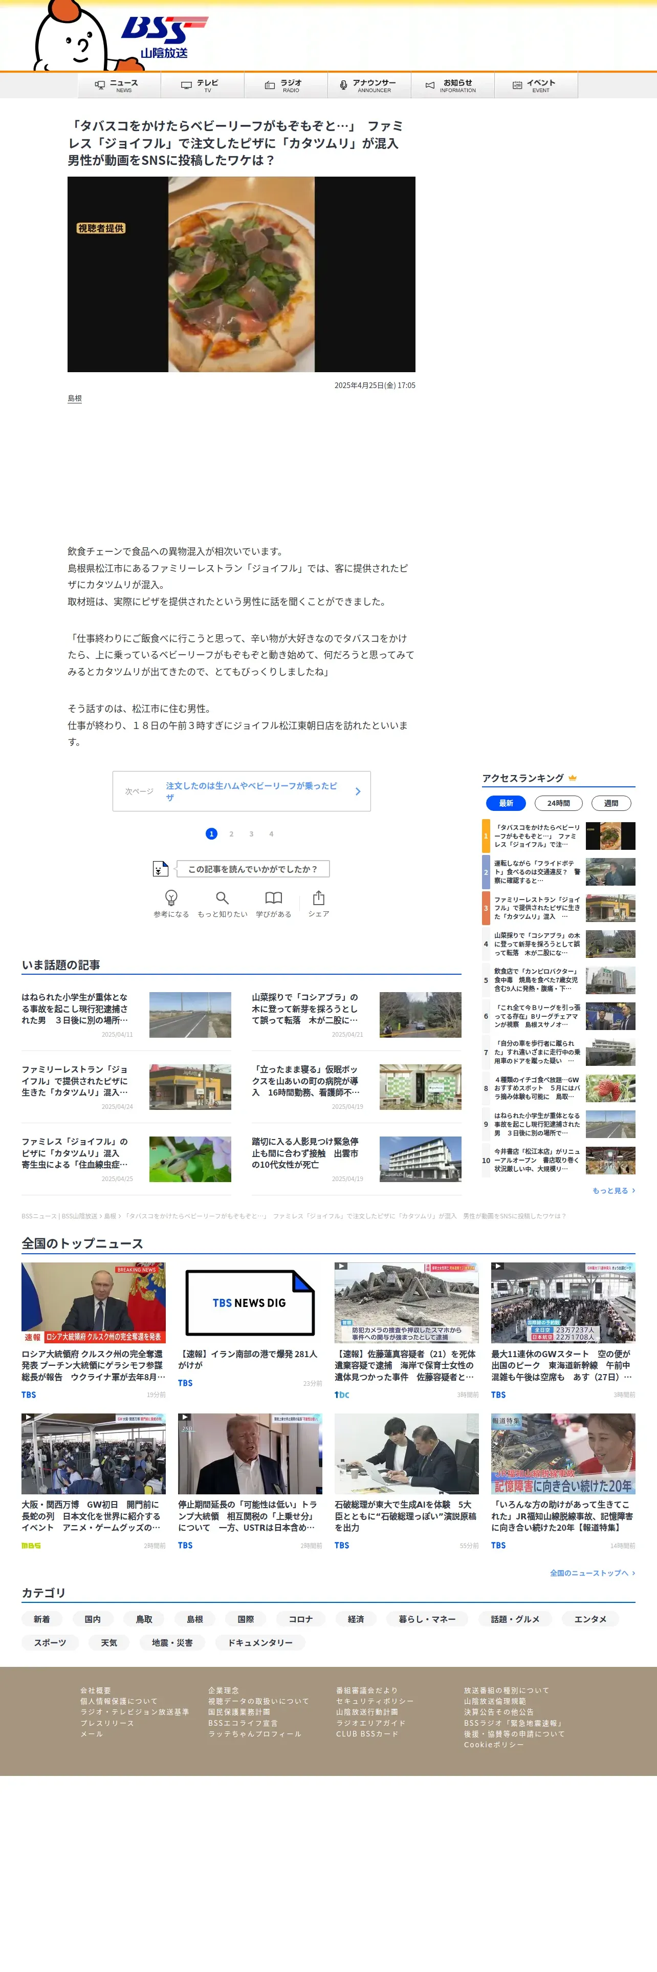Select the 鳥取 category pill
The image size is (657, 1972).
pos(144,1619)
